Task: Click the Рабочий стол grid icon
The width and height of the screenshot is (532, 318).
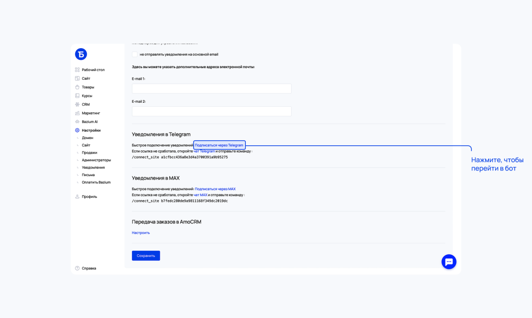Action: (x=78, y=70)
